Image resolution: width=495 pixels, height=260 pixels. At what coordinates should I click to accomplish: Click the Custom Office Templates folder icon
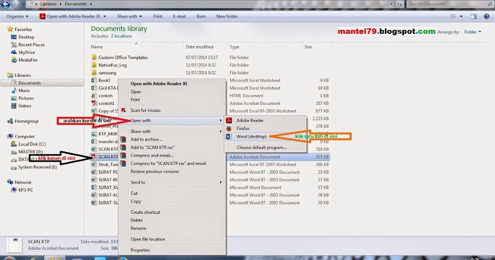pos(94,57)
